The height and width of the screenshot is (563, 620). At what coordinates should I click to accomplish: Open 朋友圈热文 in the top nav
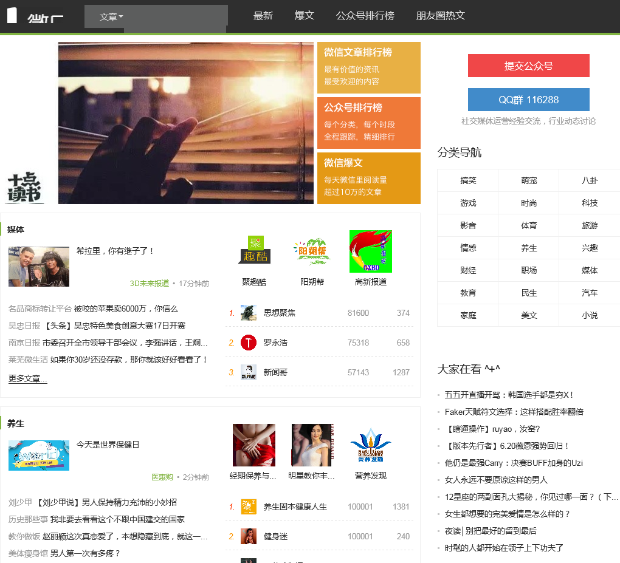(x=441, y=15)
